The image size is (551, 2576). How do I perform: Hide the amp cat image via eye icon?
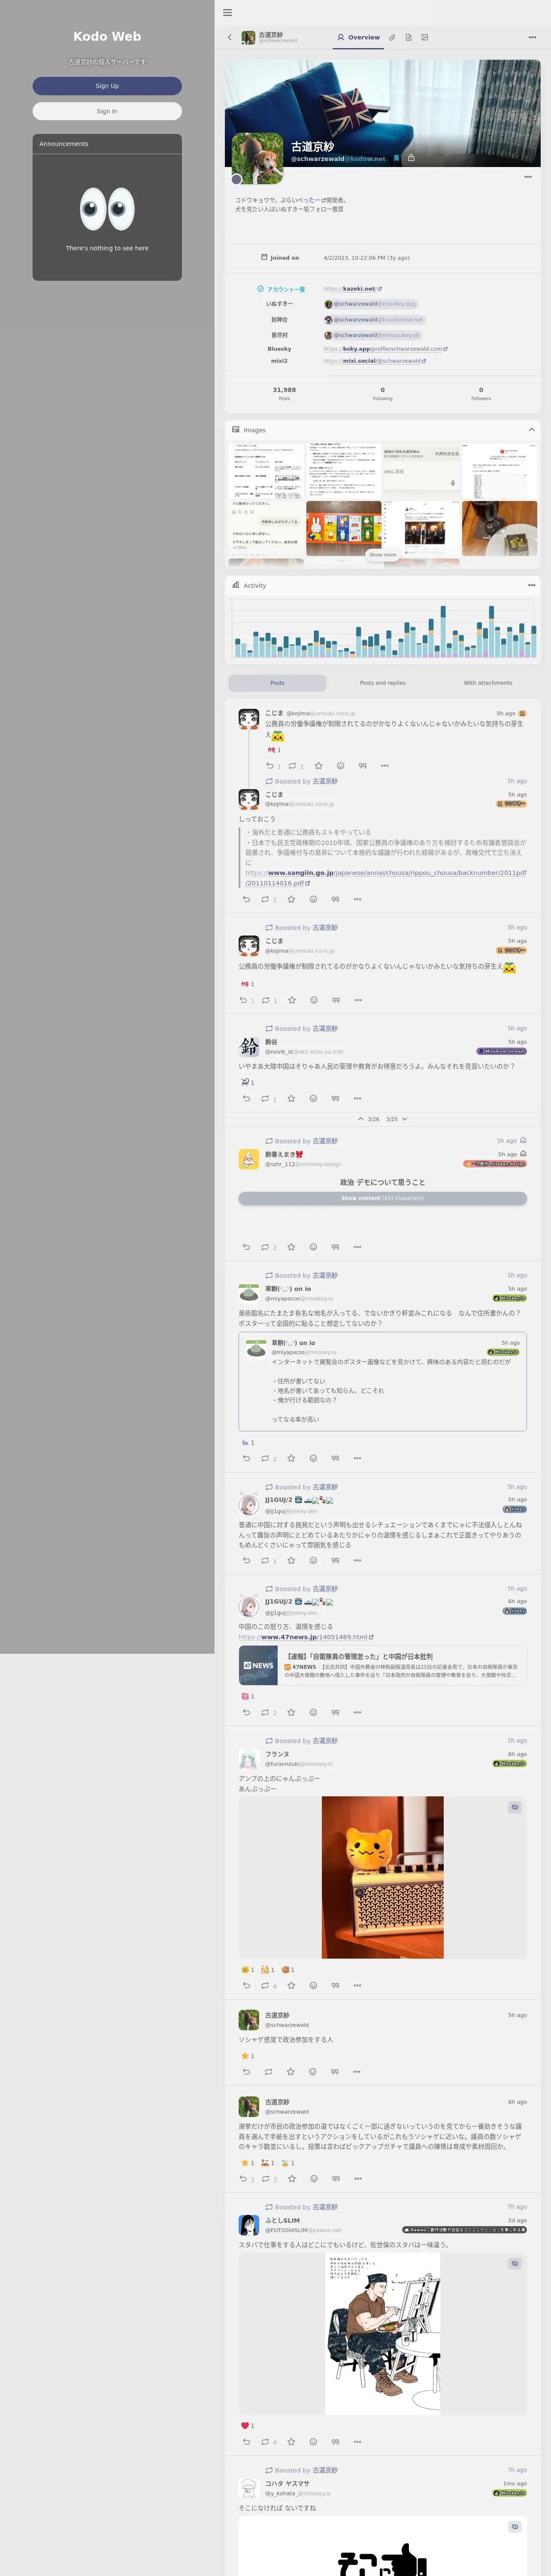coord(515,1807)
